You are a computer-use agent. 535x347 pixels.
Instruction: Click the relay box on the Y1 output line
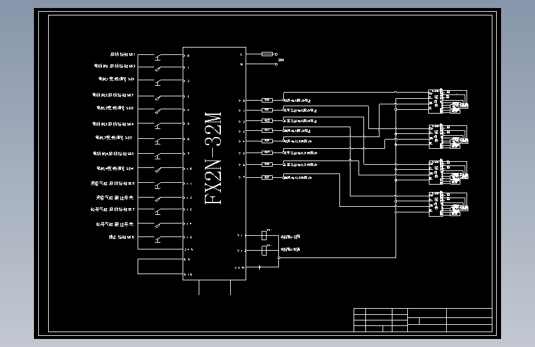pos(267,110)
